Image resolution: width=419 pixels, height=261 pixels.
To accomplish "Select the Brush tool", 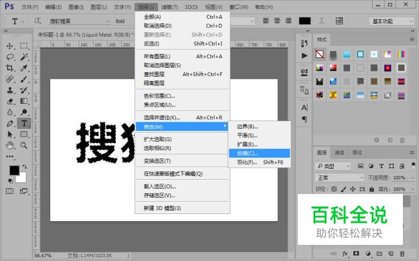I will [24, 79].
